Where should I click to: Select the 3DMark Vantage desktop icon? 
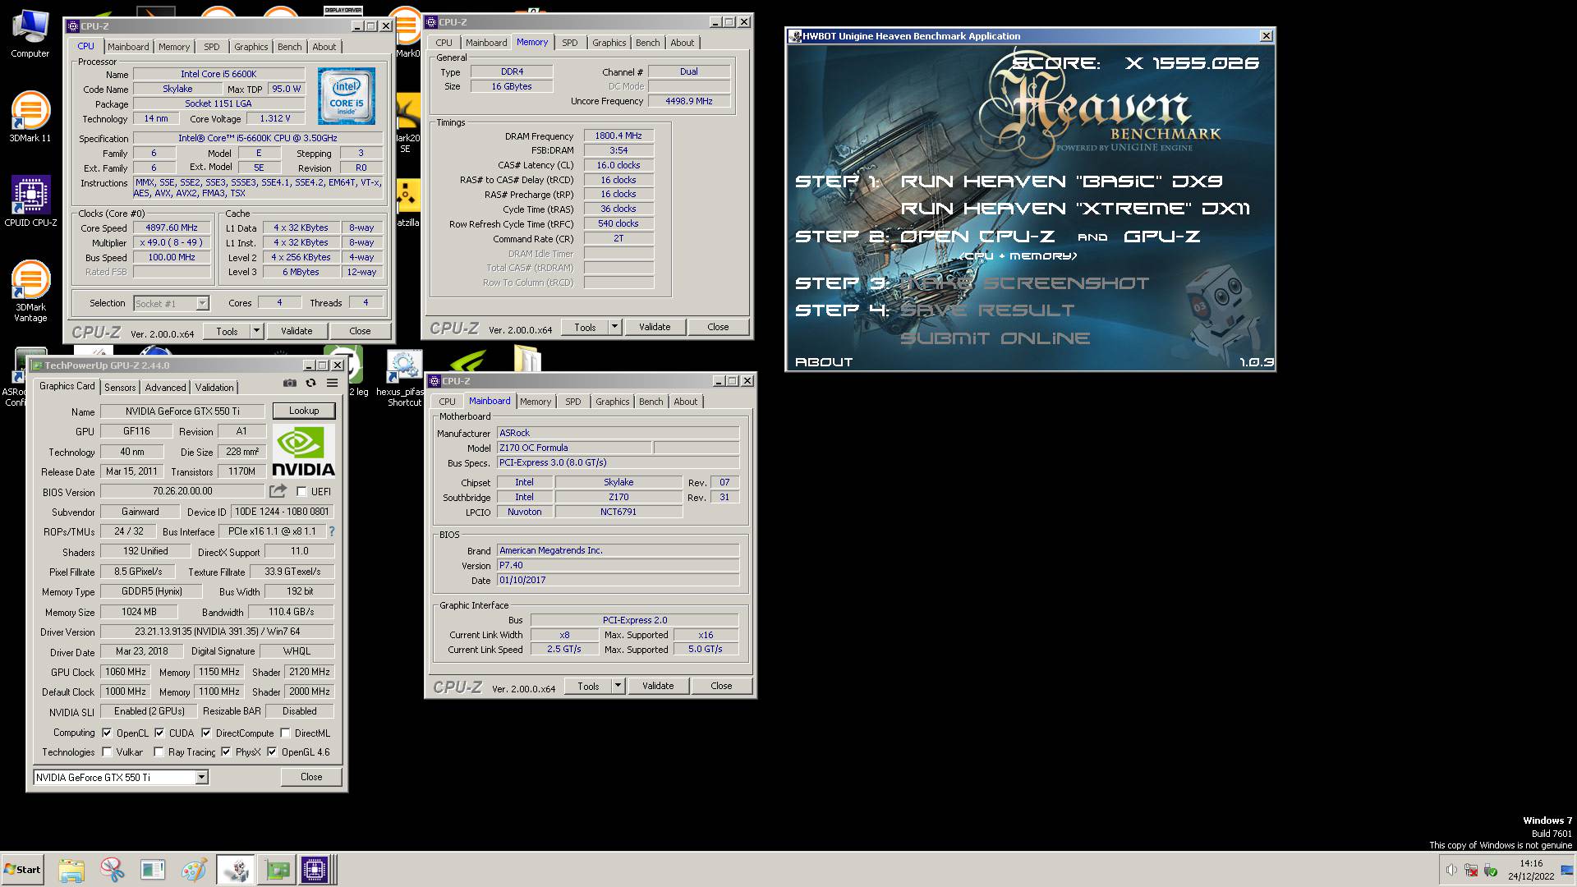point(30,291)
